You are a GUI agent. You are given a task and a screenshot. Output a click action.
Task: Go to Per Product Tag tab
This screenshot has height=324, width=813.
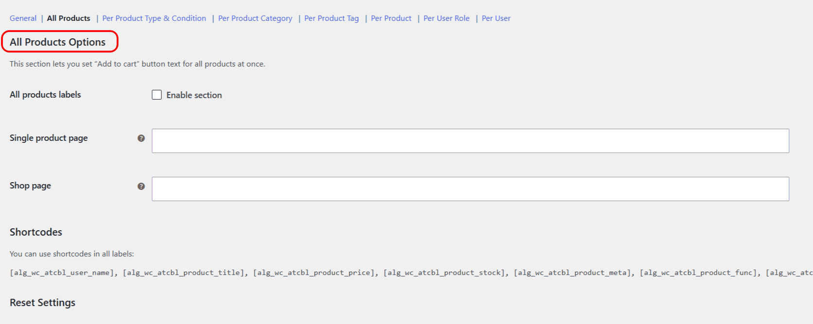point(332,18)
